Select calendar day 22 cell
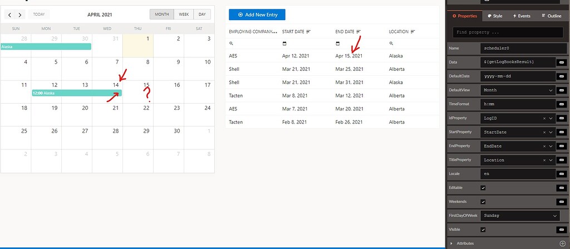This screenshot has height=249, width=570. coord(138,115)
